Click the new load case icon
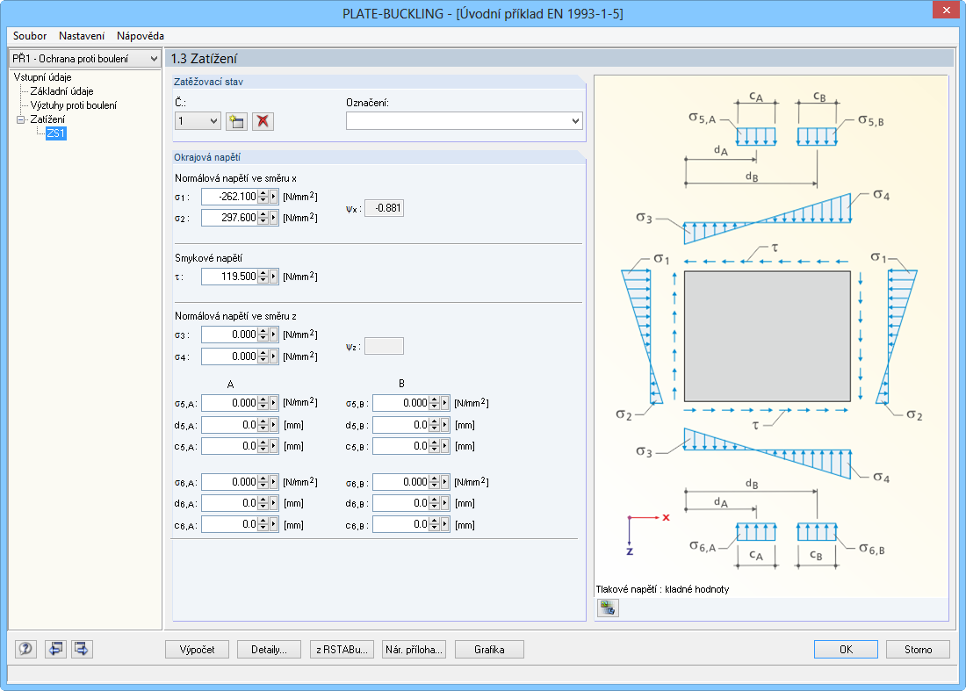This screenshot has height=691, width=966. (236, 121)
